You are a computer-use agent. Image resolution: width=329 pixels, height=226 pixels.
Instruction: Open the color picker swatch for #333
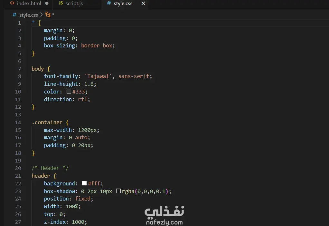tap(69, 91)
